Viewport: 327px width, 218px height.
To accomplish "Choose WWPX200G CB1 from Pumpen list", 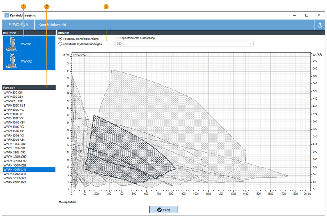I will [14, 139].
